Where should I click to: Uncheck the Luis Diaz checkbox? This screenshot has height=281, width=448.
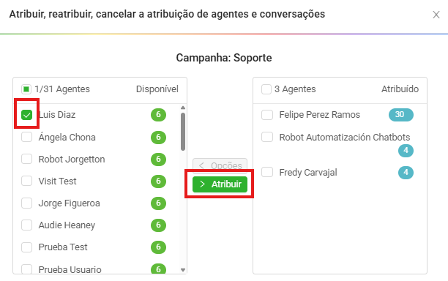coord(26,115)
